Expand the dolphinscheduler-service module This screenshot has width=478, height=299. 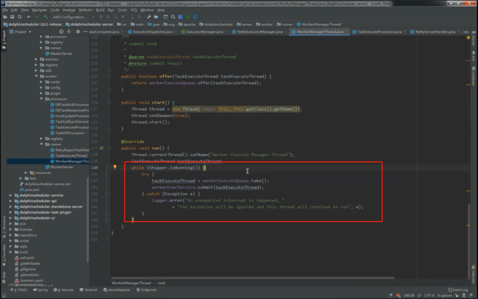[x=11, y=195]
